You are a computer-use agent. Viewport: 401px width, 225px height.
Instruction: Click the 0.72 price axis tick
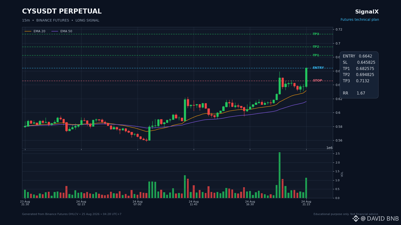(339, 29)
